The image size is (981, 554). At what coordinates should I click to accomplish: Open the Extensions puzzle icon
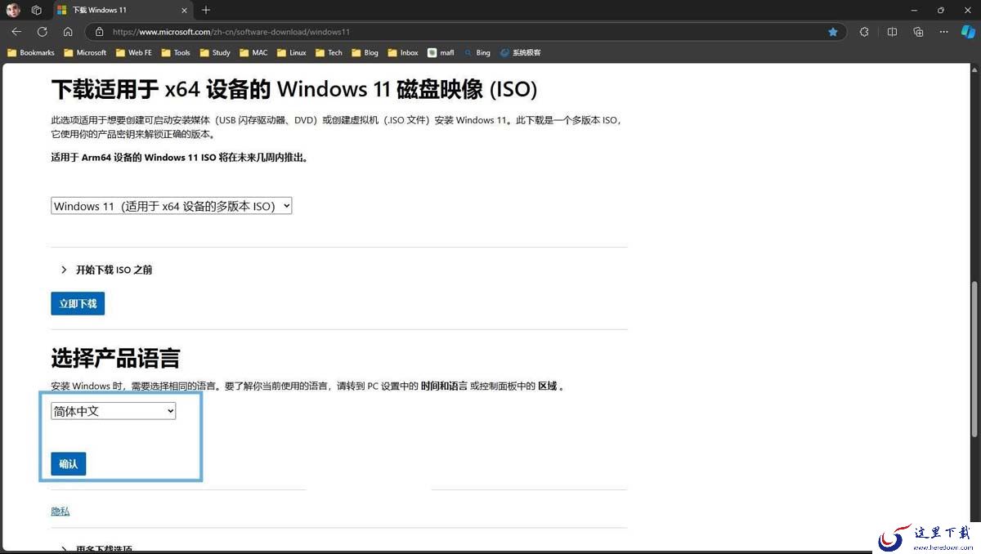[864, 32]
